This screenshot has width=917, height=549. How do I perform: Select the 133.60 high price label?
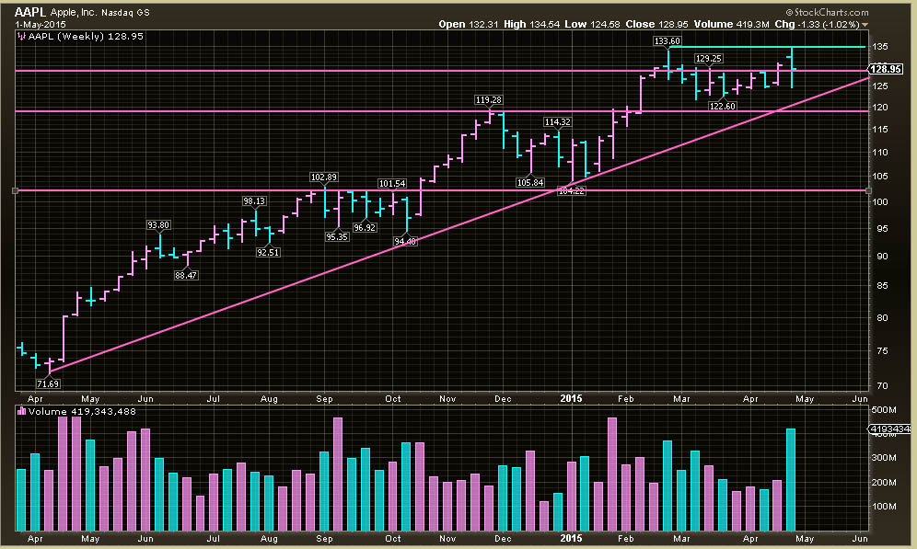click(x=667, y=40)
